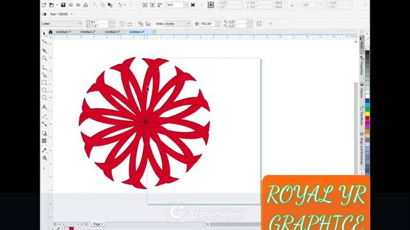This screenshot has height=230, width=410.
Task: Pick the red swatch in color palette
Action: tap(367, 118)
